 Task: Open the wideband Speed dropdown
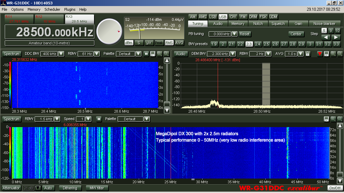[88, 119]
